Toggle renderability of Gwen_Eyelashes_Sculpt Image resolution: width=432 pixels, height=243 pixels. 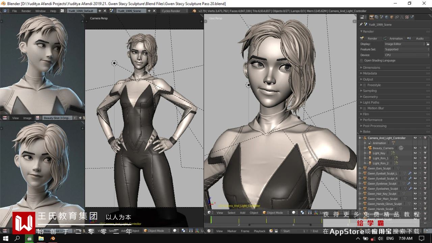[425, 189]
